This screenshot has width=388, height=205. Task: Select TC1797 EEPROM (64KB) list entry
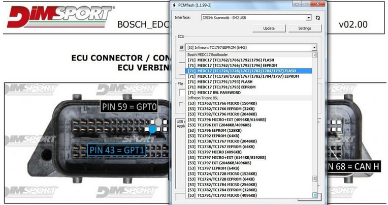click(x=248, y=168)
